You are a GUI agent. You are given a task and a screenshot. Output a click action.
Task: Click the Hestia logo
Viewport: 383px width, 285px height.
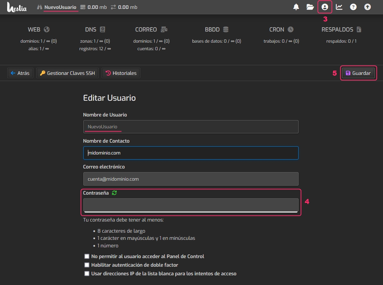pos(17,7)
